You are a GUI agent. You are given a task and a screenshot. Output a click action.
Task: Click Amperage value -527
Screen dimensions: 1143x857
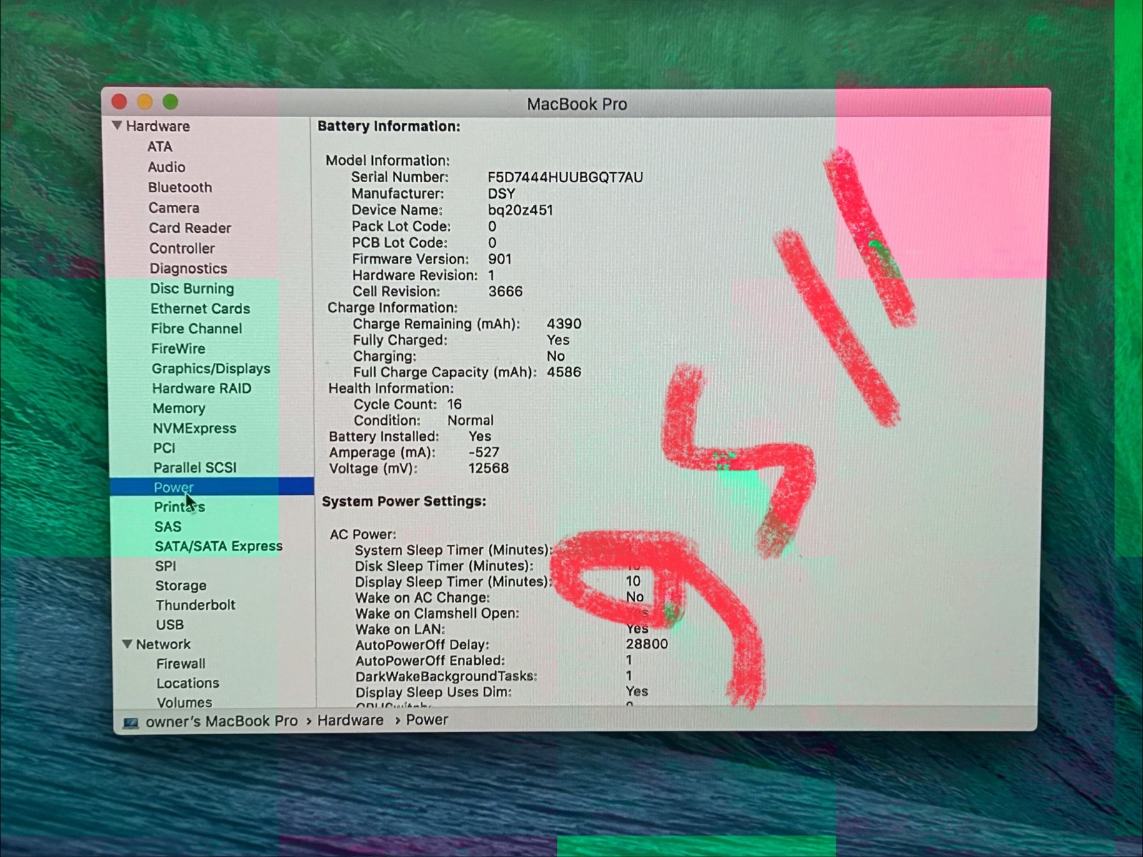click(x=484, y=452)
